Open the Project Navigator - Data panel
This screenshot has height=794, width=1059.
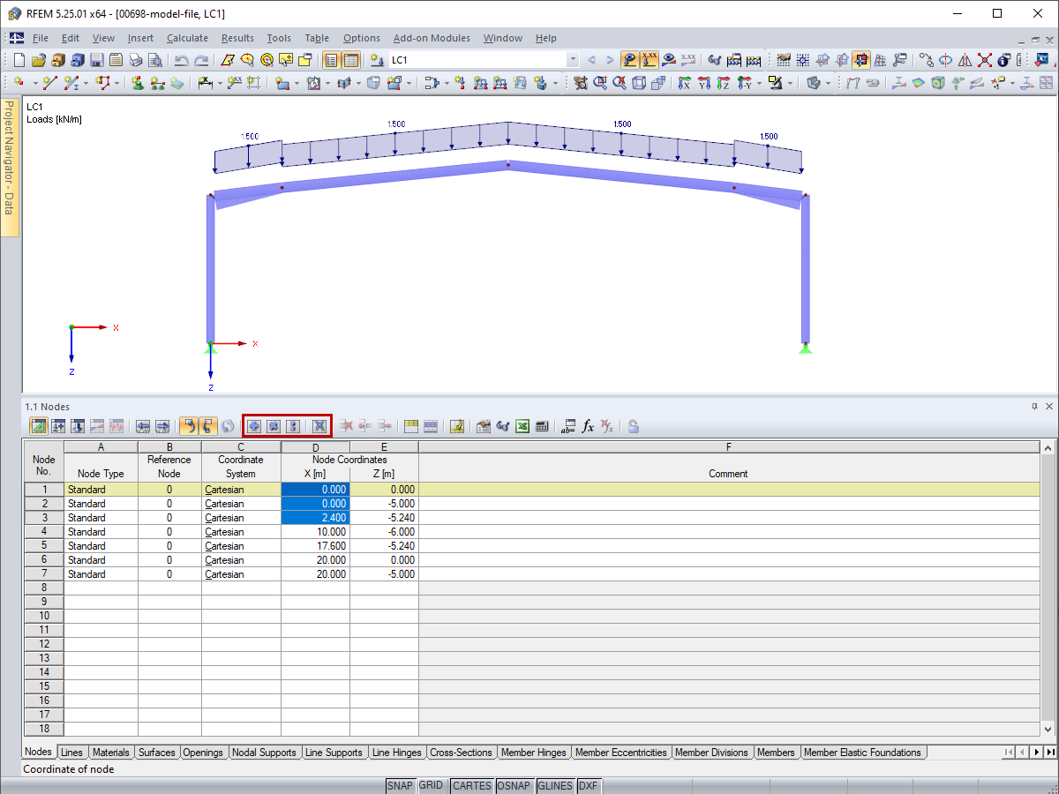coord(9,159)
